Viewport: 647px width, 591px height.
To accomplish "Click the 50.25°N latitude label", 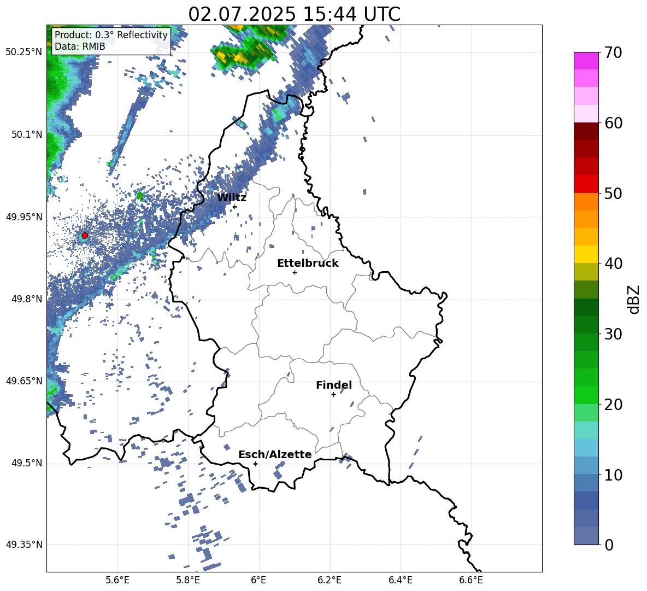I will point(24,52).
